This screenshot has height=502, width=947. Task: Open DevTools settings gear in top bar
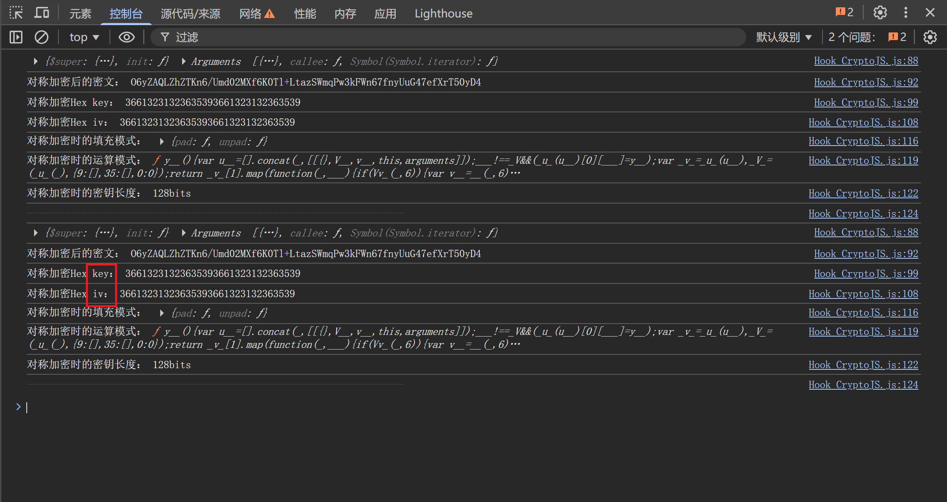[x=880, y=13]
